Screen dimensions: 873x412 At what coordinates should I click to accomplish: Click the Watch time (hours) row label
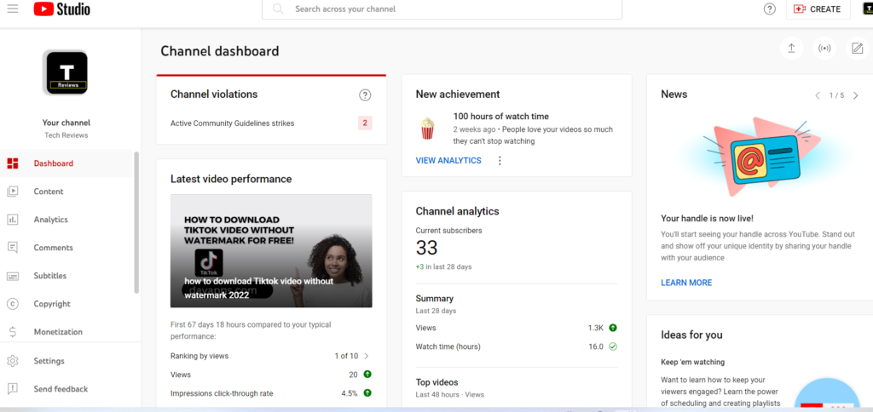[x=448, y=346]
